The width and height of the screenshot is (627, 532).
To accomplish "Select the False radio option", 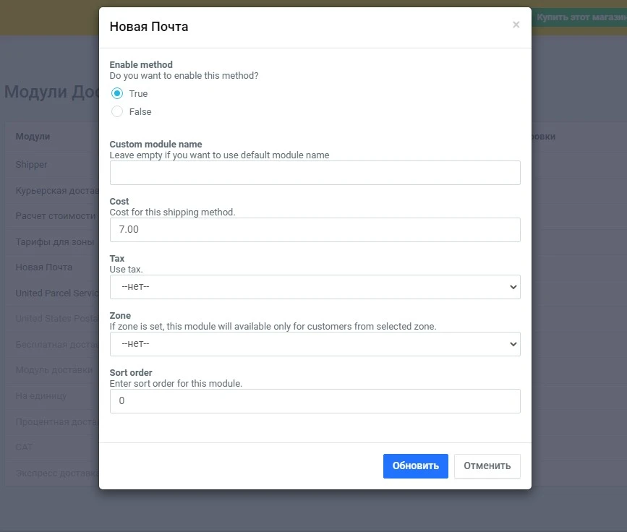I will pos(117,111).
